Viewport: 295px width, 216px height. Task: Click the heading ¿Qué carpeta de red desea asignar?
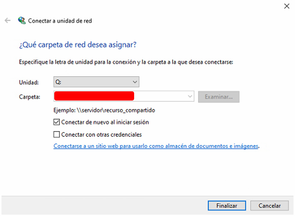pyautogui.click(x=78, y=45)
